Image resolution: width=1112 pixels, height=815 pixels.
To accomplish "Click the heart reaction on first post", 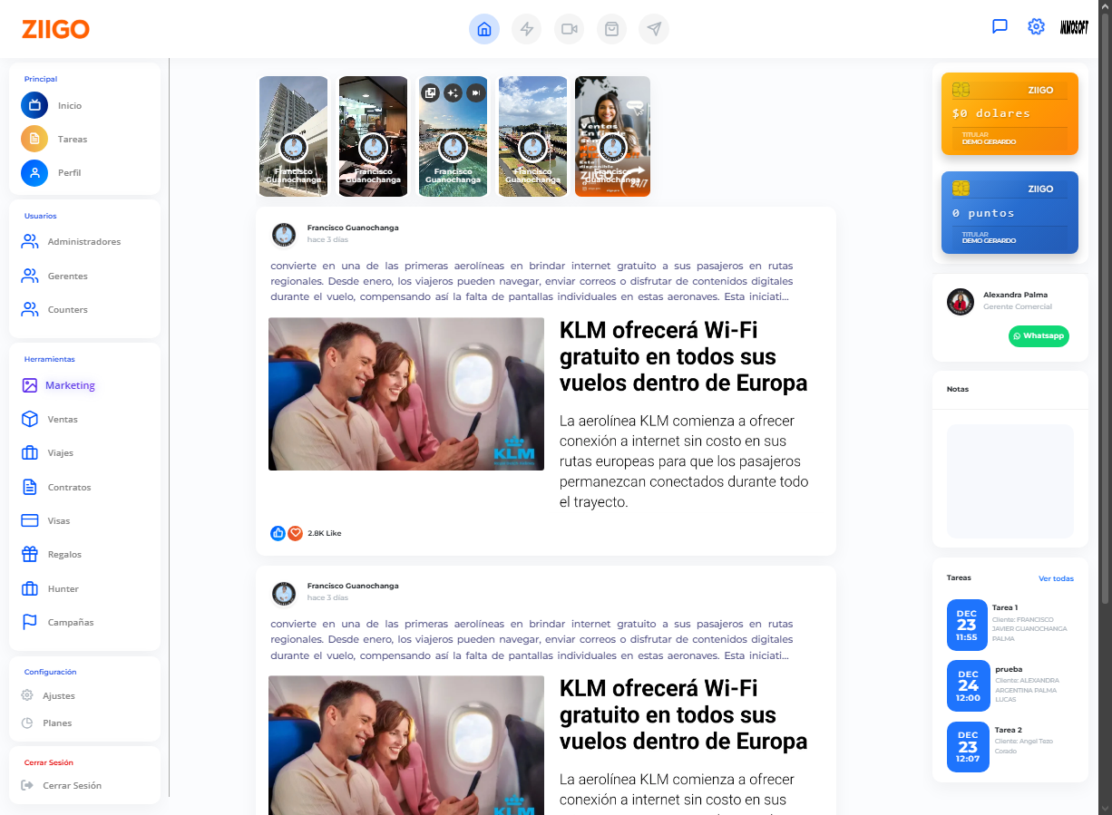I will click(x=295, y=533).
